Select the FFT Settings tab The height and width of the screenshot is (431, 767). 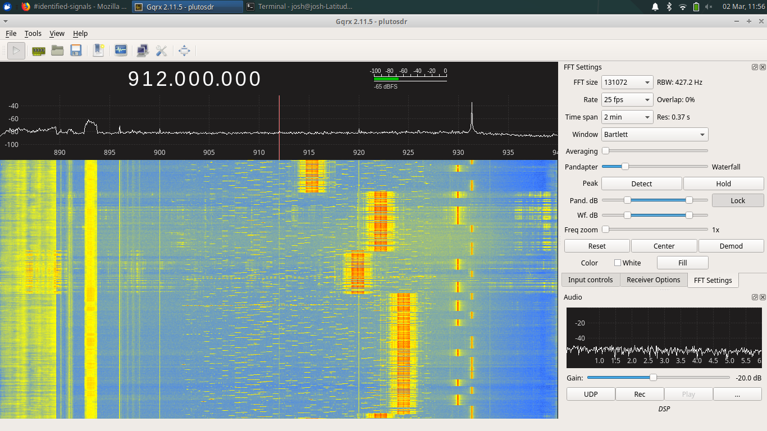[x=713, y=280]
